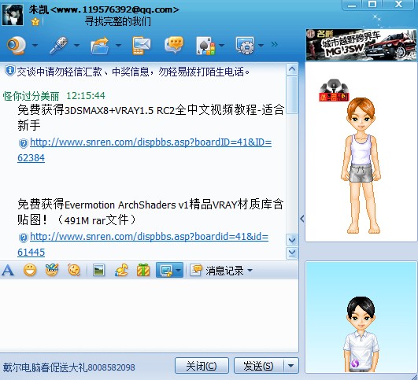The height and width of the screenshot is (380, 418).
Task: Click scroll down arrow of chat area
Action: coord(292,240)
